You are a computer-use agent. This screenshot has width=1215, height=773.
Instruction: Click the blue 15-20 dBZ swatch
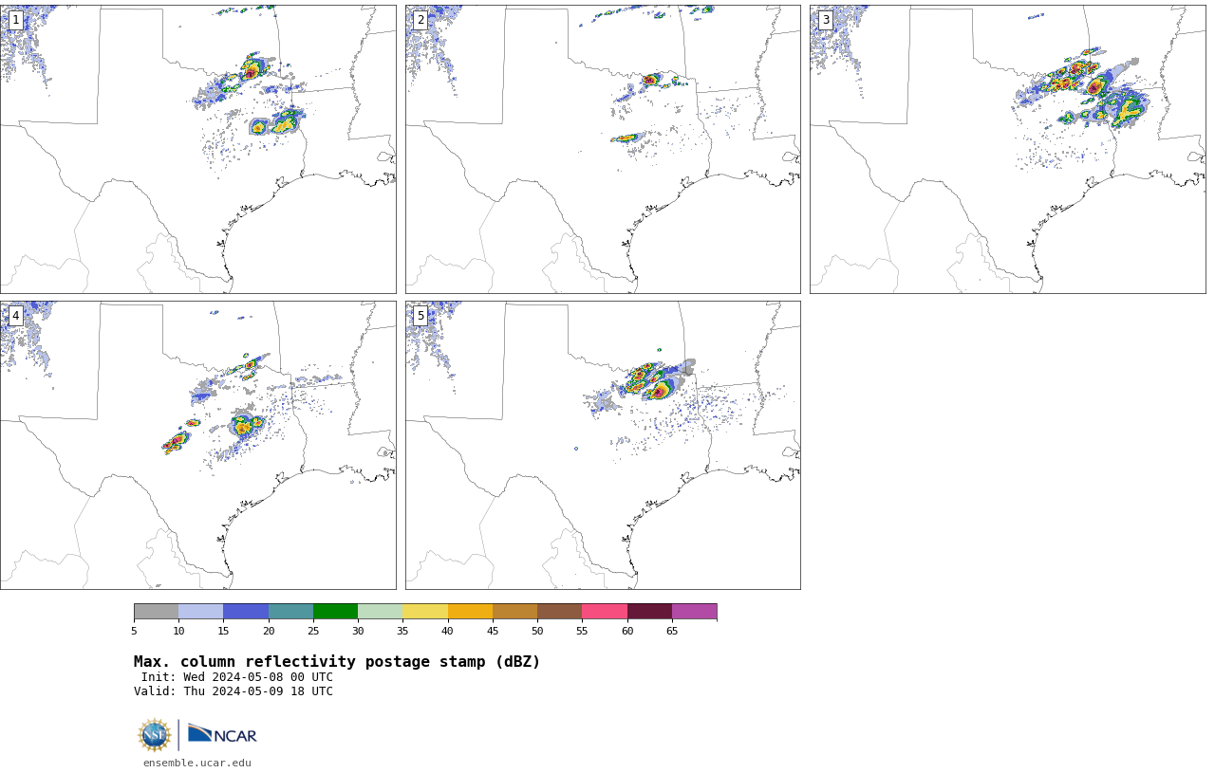pos(246,612)
